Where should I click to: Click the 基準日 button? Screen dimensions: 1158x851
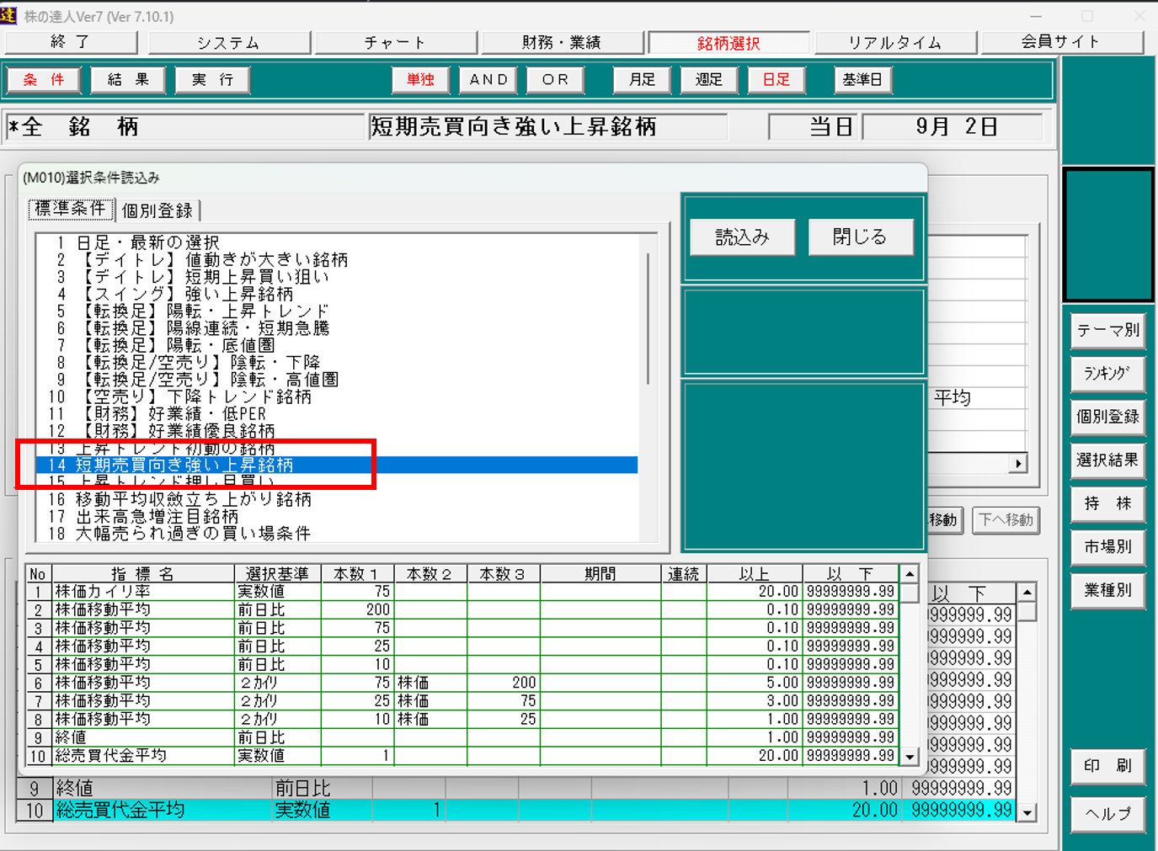(862, 79)
